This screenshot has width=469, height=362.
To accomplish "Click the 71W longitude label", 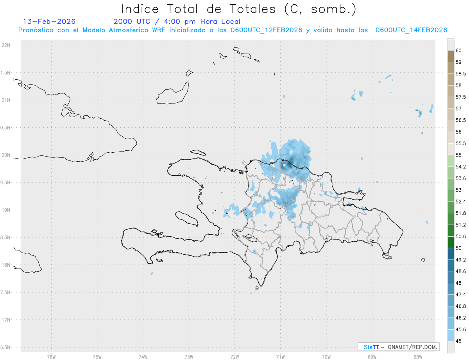I will coord(280,356).
